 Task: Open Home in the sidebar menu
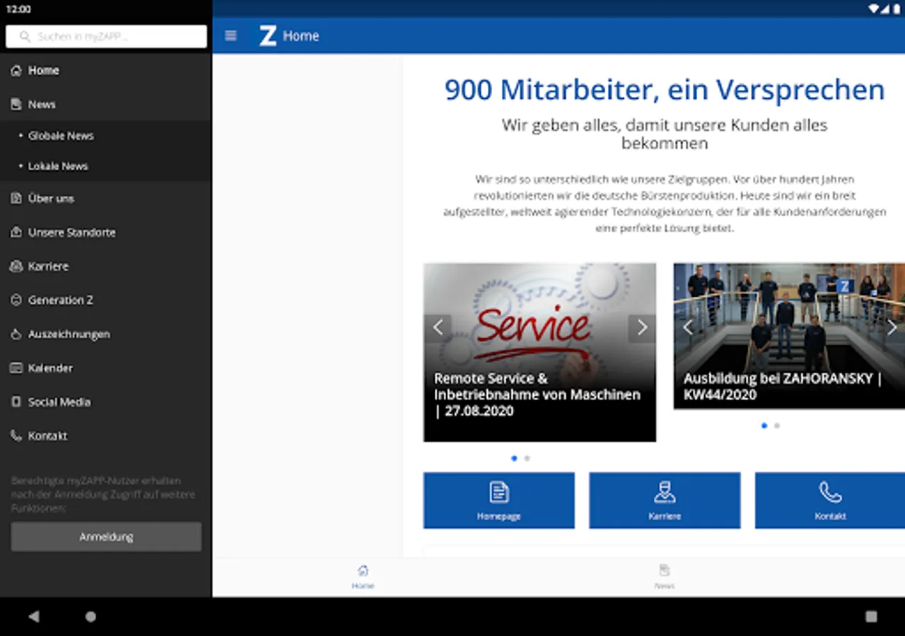pyautogui.click(x=106, y=71)
